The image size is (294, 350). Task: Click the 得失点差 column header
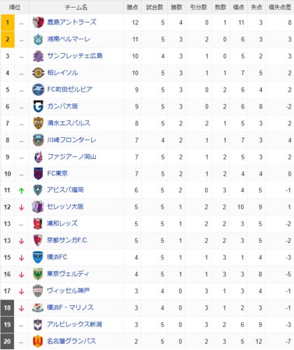pos(280,7)
